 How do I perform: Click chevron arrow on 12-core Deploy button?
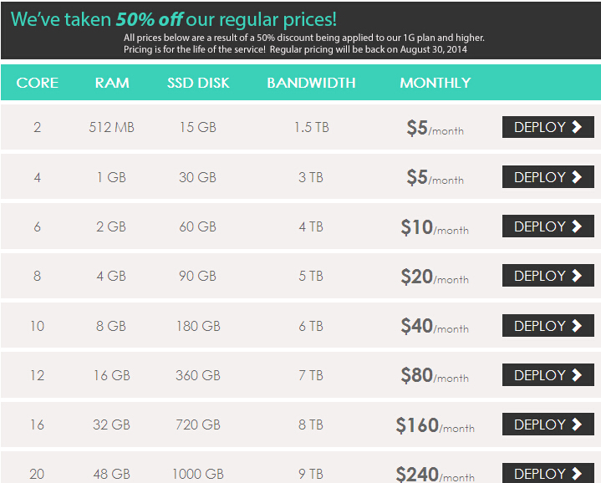tap(577, 374)
